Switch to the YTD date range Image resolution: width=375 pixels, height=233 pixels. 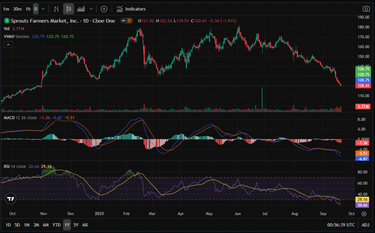tap(56, 225)
